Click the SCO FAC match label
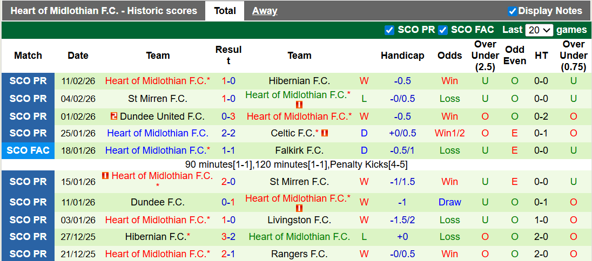The image size is (592, 261). click(x=28, y=150)
